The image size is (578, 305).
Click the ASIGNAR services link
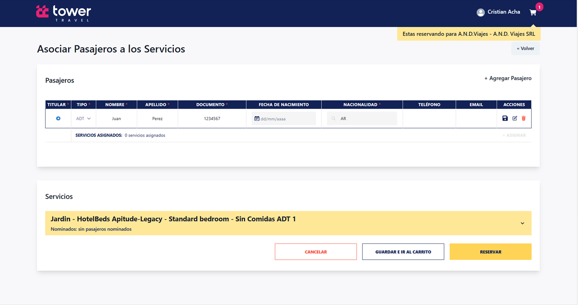(x=514, y=135)
